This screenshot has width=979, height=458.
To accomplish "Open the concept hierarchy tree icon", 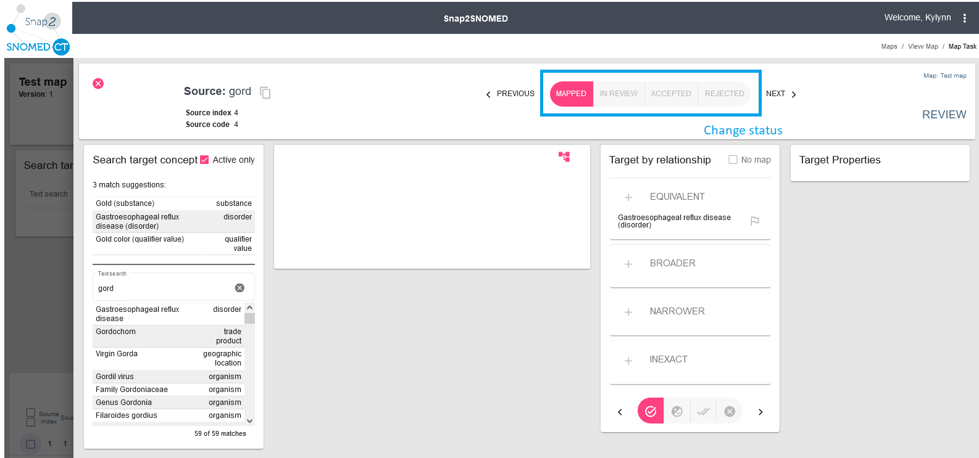I will (564, 157).
